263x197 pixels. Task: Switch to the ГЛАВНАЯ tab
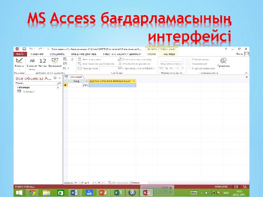click(x=37, y=54)
